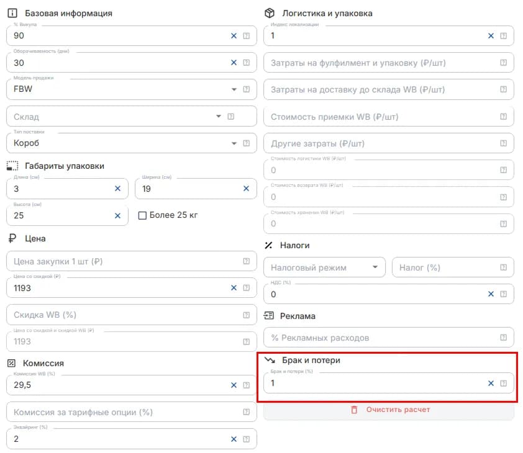Open help icon for Модель продажи
Viewport: 523px width, 453px height.
tap(246, 89)
